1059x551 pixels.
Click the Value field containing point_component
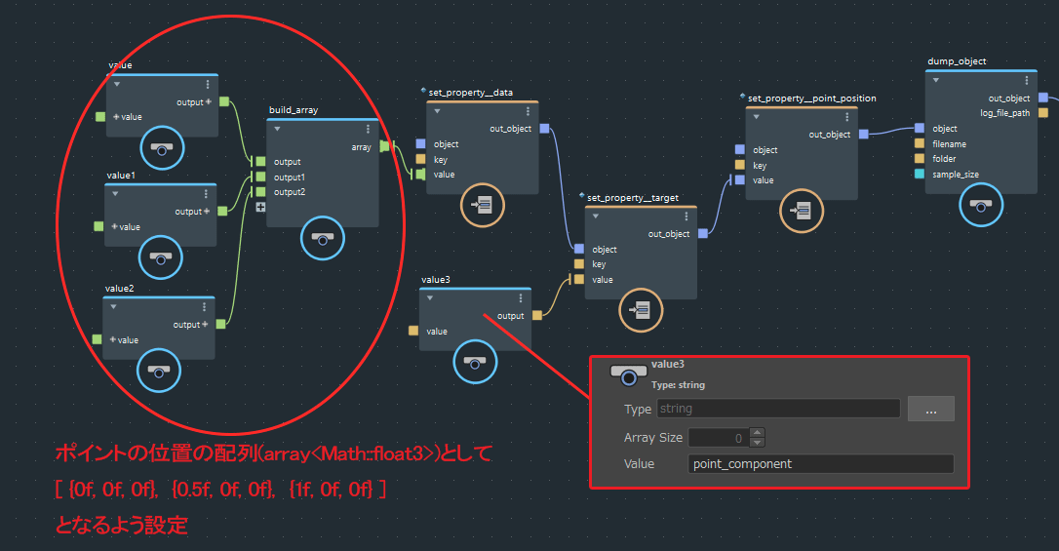click(x=820, y=464)
